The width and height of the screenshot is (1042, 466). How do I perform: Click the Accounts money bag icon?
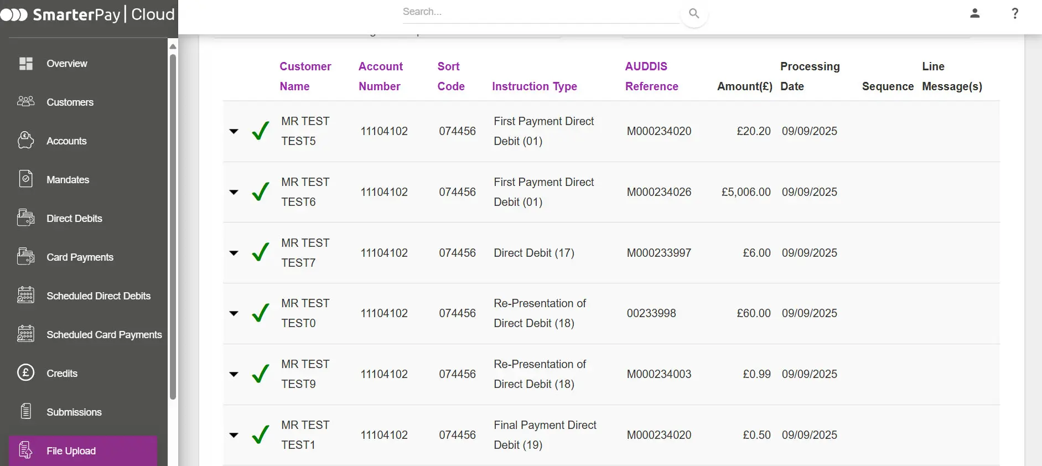[26, 141]
